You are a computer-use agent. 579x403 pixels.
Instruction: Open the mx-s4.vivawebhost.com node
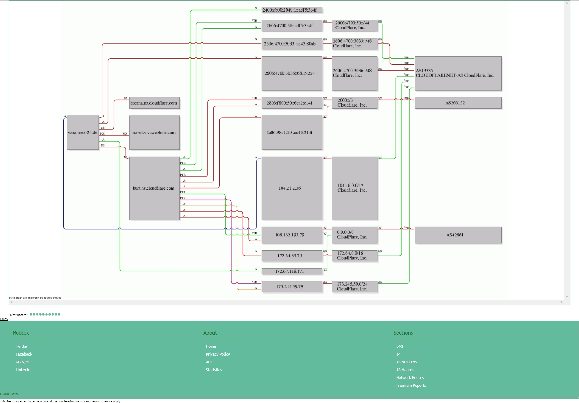pyautogui.click(x=154, y=133)
